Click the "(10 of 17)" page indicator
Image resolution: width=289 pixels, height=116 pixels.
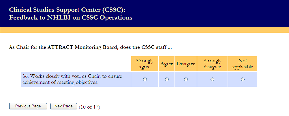[89, 107]
